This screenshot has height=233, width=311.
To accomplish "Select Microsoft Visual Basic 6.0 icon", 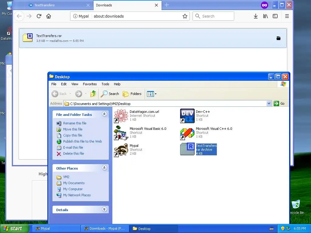I will [x=121, y=133].
